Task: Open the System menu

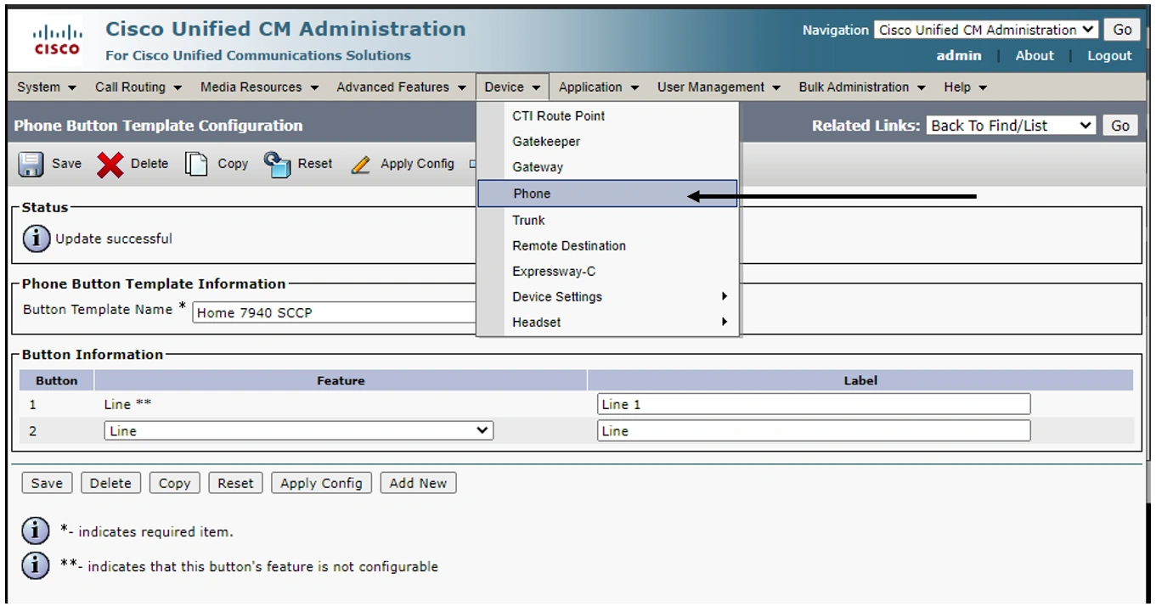Action: click(47, 87)
